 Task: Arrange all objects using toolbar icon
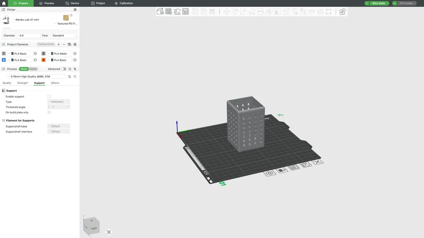click(x=186, y=11)
